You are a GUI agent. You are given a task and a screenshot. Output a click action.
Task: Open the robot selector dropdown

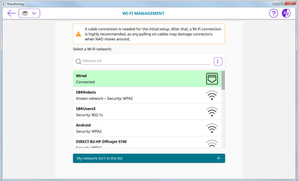click(29, 13)
